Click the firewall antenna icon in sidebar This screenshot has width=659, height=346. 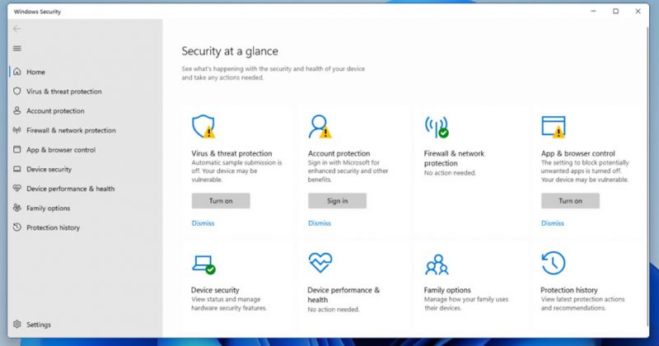pos(16,130)
